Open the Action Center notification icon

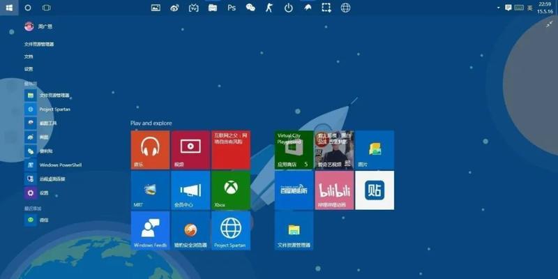(x=508, y=8)
